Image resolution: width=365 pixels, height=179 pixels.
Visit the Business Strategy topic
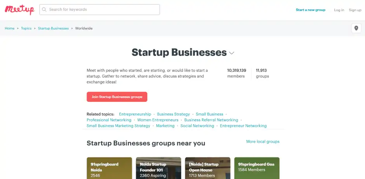tap(174, 114)
